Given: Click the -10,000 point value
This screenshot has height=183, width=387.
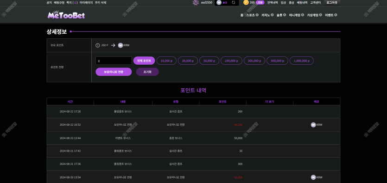Looking at the screenshot, I should 238,177.
